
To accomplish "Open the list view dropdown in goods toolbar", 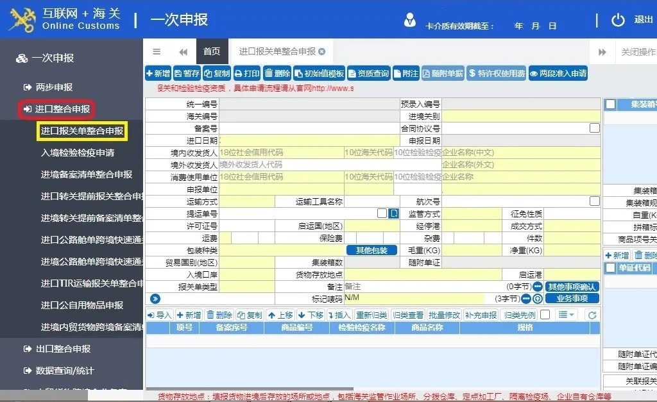I will click(x=567, y=315).
